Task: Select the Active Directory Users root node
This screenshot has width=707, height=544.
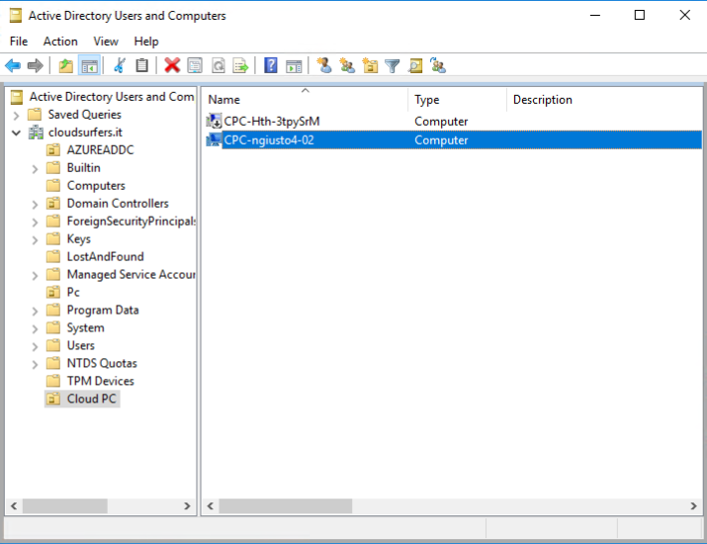Action: click(112, 97)
